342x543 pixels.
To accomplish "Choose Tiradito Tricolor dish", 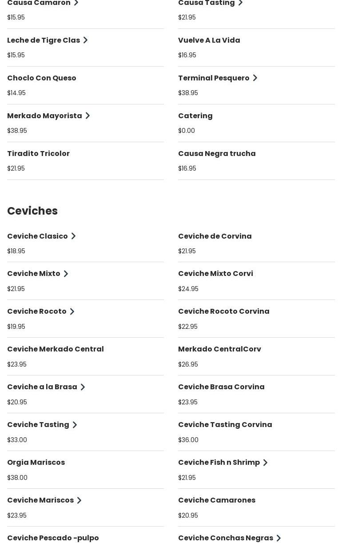I will (x=38, y=154).
